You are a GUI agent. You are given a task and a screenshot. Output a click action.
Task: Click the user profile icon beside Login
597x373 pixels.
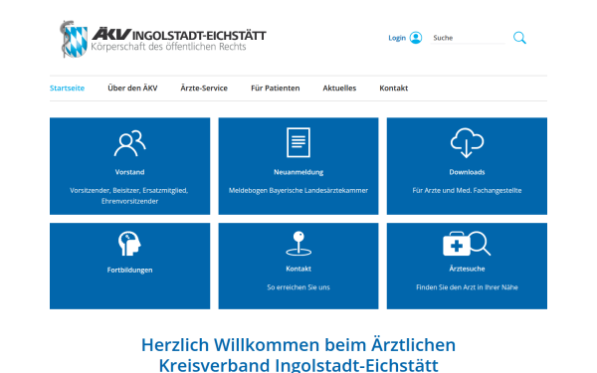click(416, 38)
